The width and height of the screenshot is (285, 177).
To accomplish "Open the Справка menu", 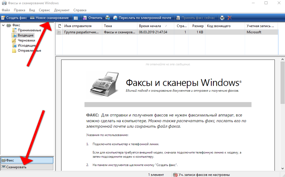I will click(80, 10).
